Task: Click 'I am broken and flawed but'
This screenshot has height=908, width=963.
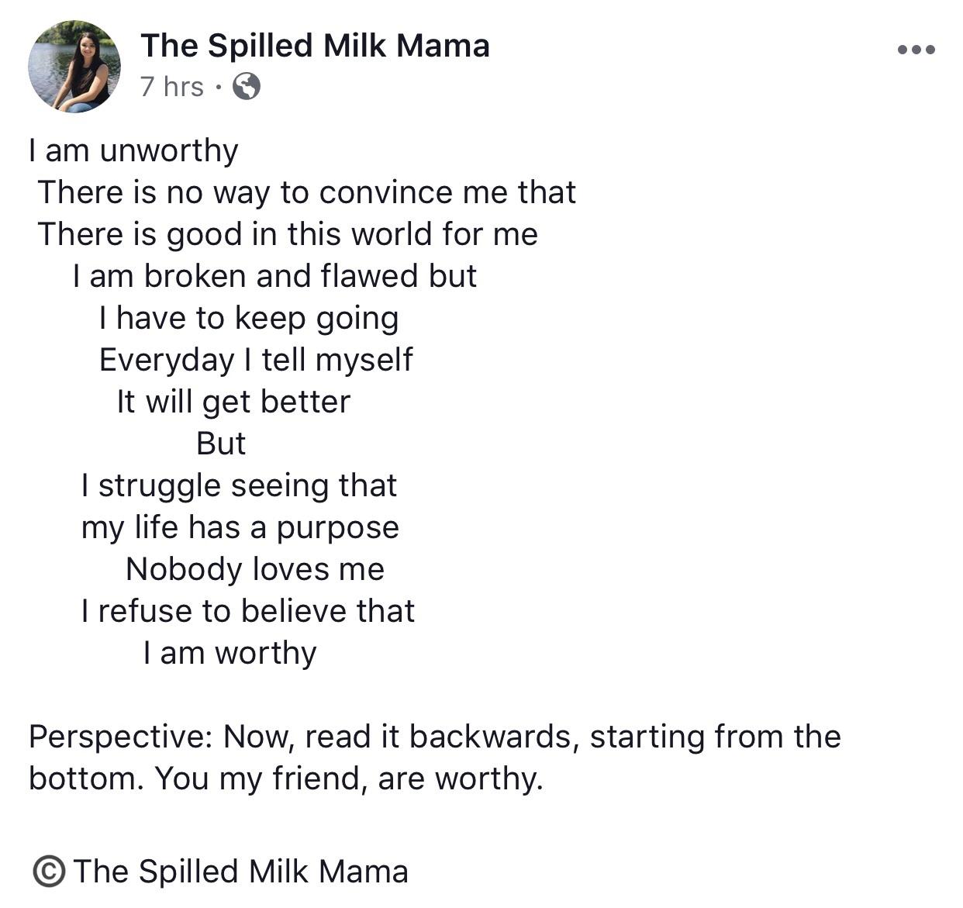Action: coord(274,276)
